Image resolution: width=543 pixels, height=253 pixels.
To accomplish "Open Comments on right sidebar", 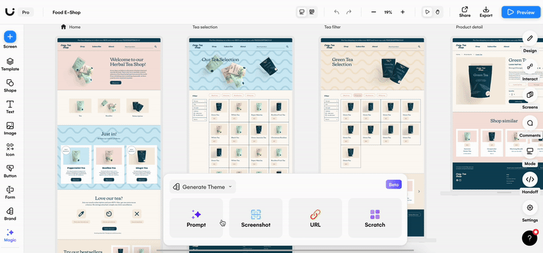I will (x=529, y=123).
